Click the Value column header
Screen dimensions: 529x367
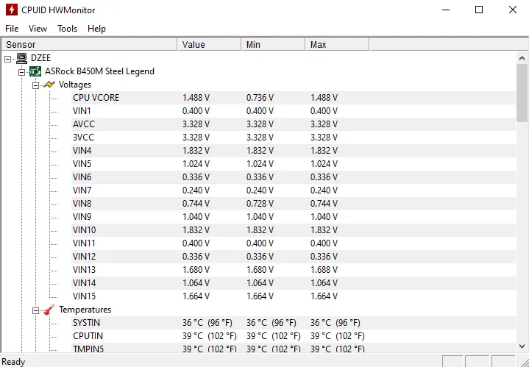(210, 45)
